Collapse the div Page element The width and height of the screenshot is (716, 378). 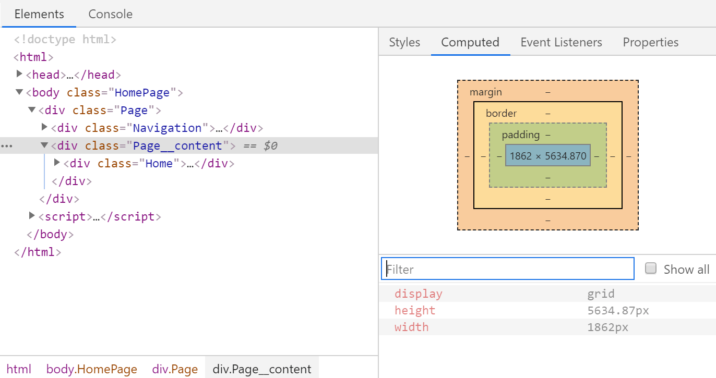coord(32,110)
